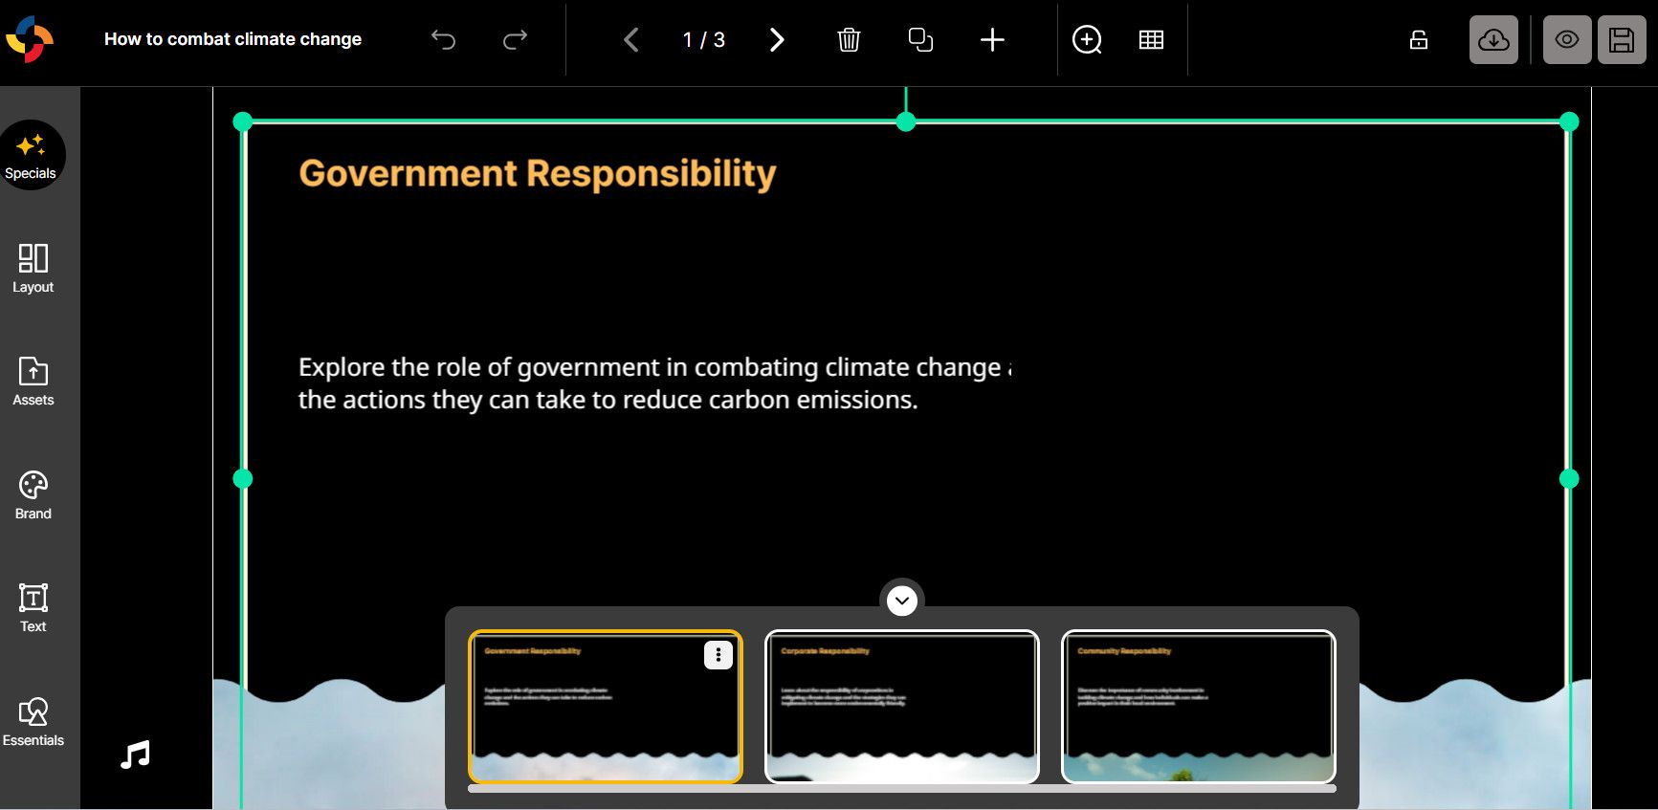
Task: Open the zoom in magnifier
Action: [x=1087, y=39]
